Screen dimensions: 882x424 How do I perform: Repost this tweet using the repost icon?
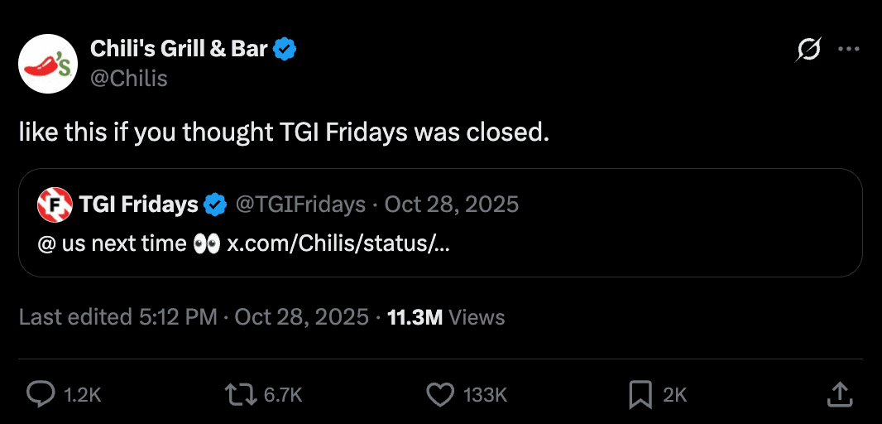click(240, 395)
